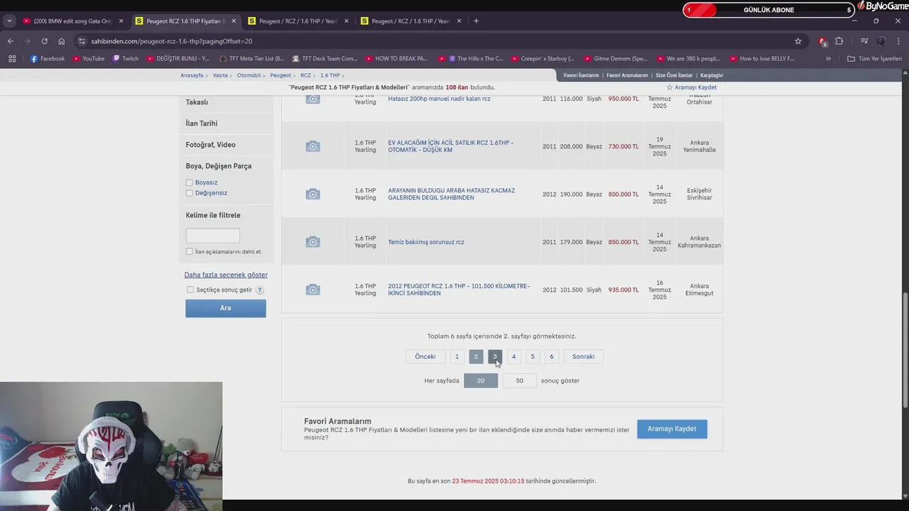Open the tab search dropdown arrow
Viewport: 909px width, 511px height.
coord(9,21)
